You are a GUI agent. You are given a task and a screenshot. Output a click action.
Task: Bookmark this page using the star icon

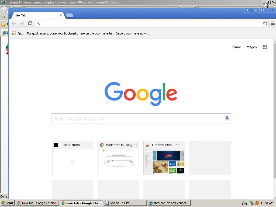[x=265, y=23]
